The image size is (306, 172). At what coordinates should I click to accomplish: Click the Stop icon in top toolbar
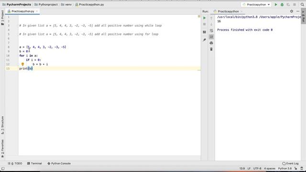295,4
